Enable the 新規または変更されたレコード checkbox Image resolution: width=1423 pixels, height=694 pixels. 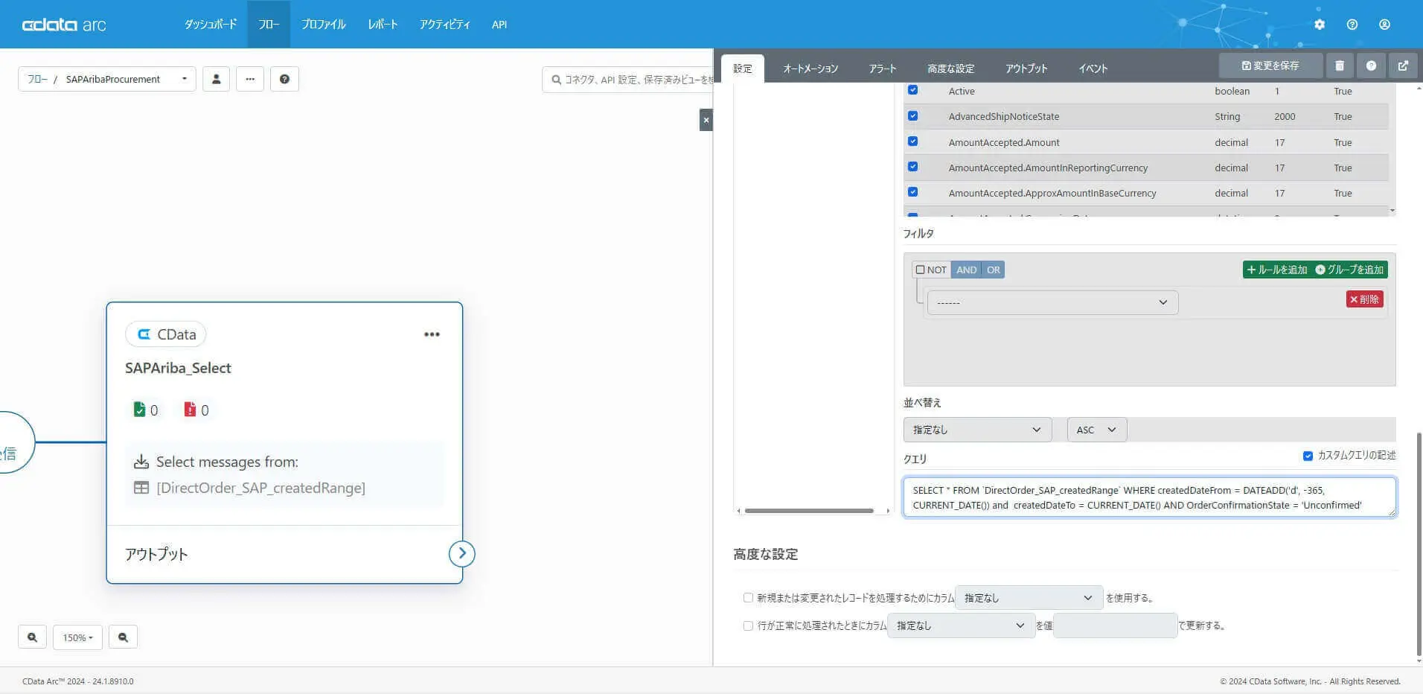748,597
